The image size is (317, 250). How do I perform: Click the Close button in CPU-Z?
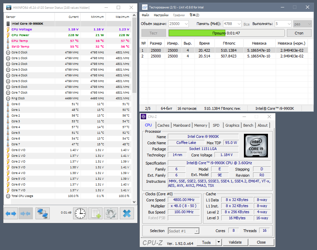click(261, 242)
